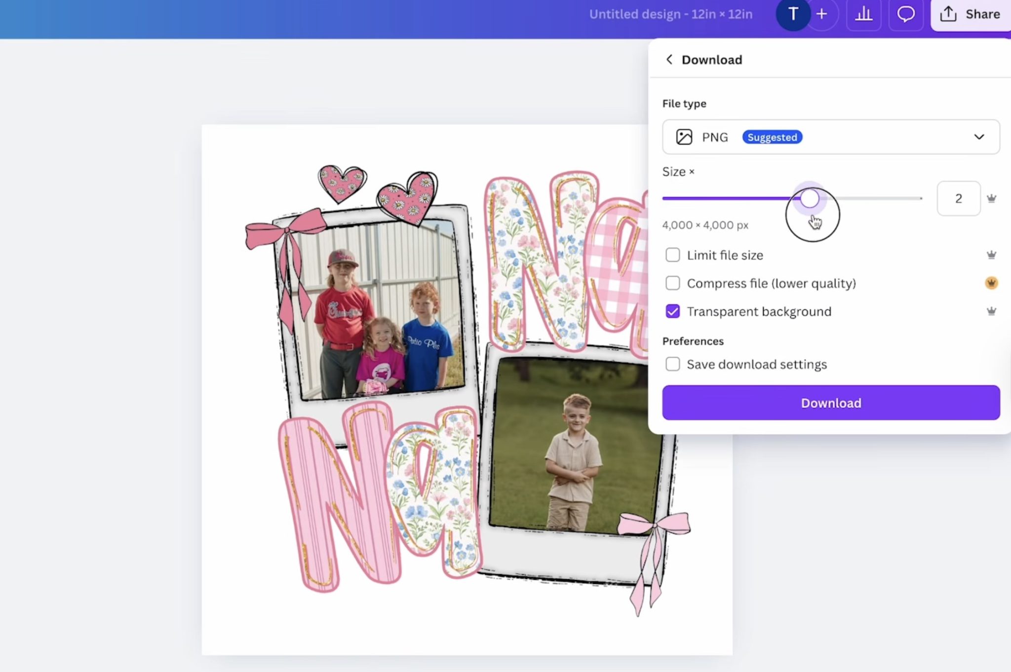Enable the Limit file size checkbox
The image size is (1011, 672).
[x=672, y=255]
